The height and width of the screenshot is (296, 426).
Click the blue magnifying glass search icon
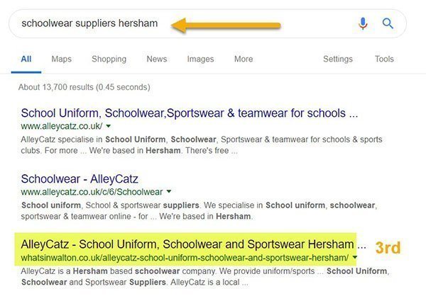(x=388, y=23)
